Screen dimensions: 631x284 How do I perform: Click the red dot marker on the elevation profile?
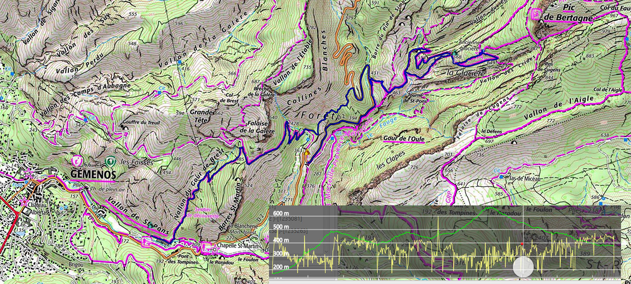522,244
